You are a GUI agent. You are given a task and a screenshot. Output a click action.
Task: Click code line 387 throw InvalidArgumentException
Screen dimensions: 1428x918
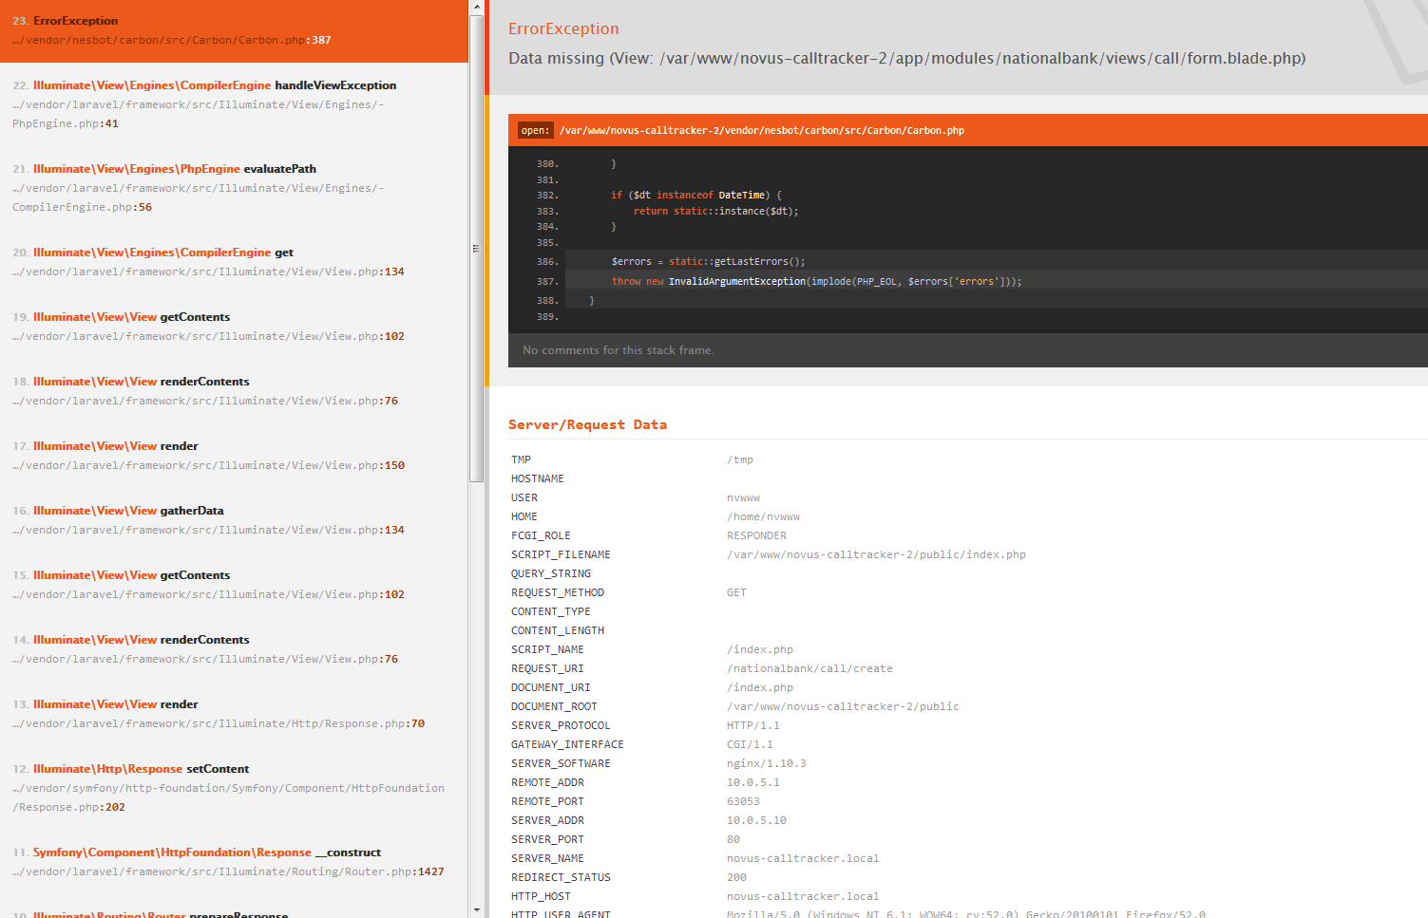[x=816, y=281]
